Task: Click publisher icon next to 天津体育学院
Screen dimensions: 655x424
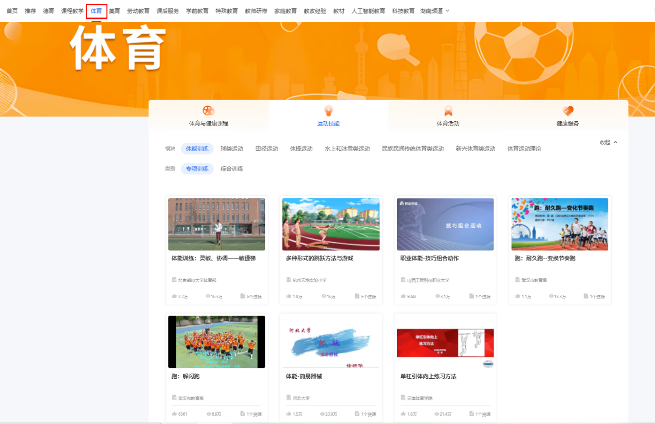Action: click(403, 398)
